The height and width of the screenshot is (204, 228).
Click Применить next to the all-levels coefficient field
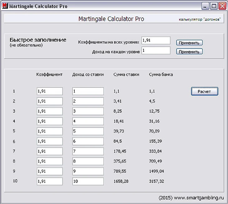click(x=189, y=43)
